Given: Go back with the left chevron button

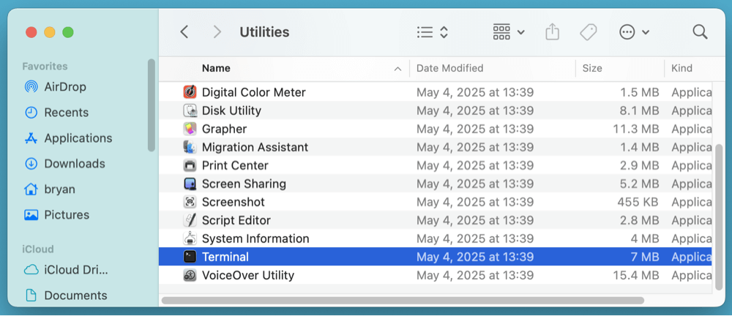Looking at the screenshot, I should pyautogui.click(x=184, y=32).
